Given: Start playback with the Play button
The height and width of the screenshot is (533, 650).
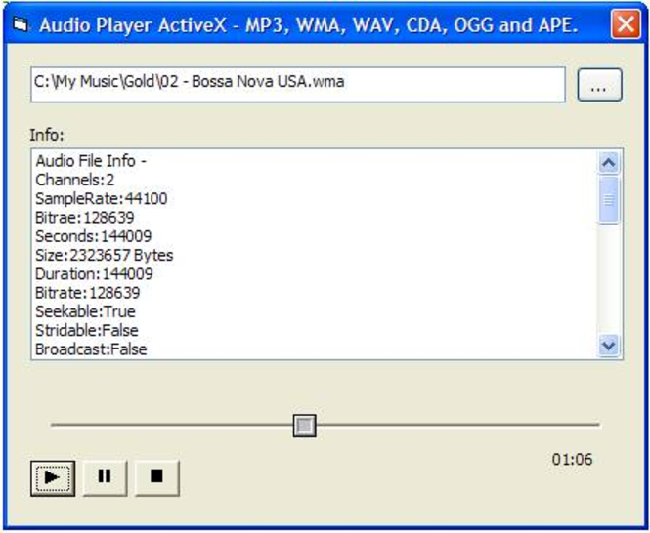Looking at the screenshot, I should [x=53, y=478].
